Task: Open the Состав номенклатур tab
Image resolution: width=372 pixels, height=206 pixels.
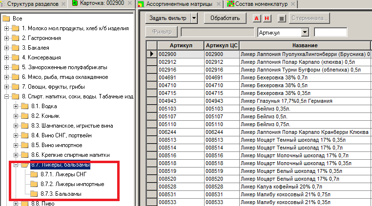Action: click(261, 4)
